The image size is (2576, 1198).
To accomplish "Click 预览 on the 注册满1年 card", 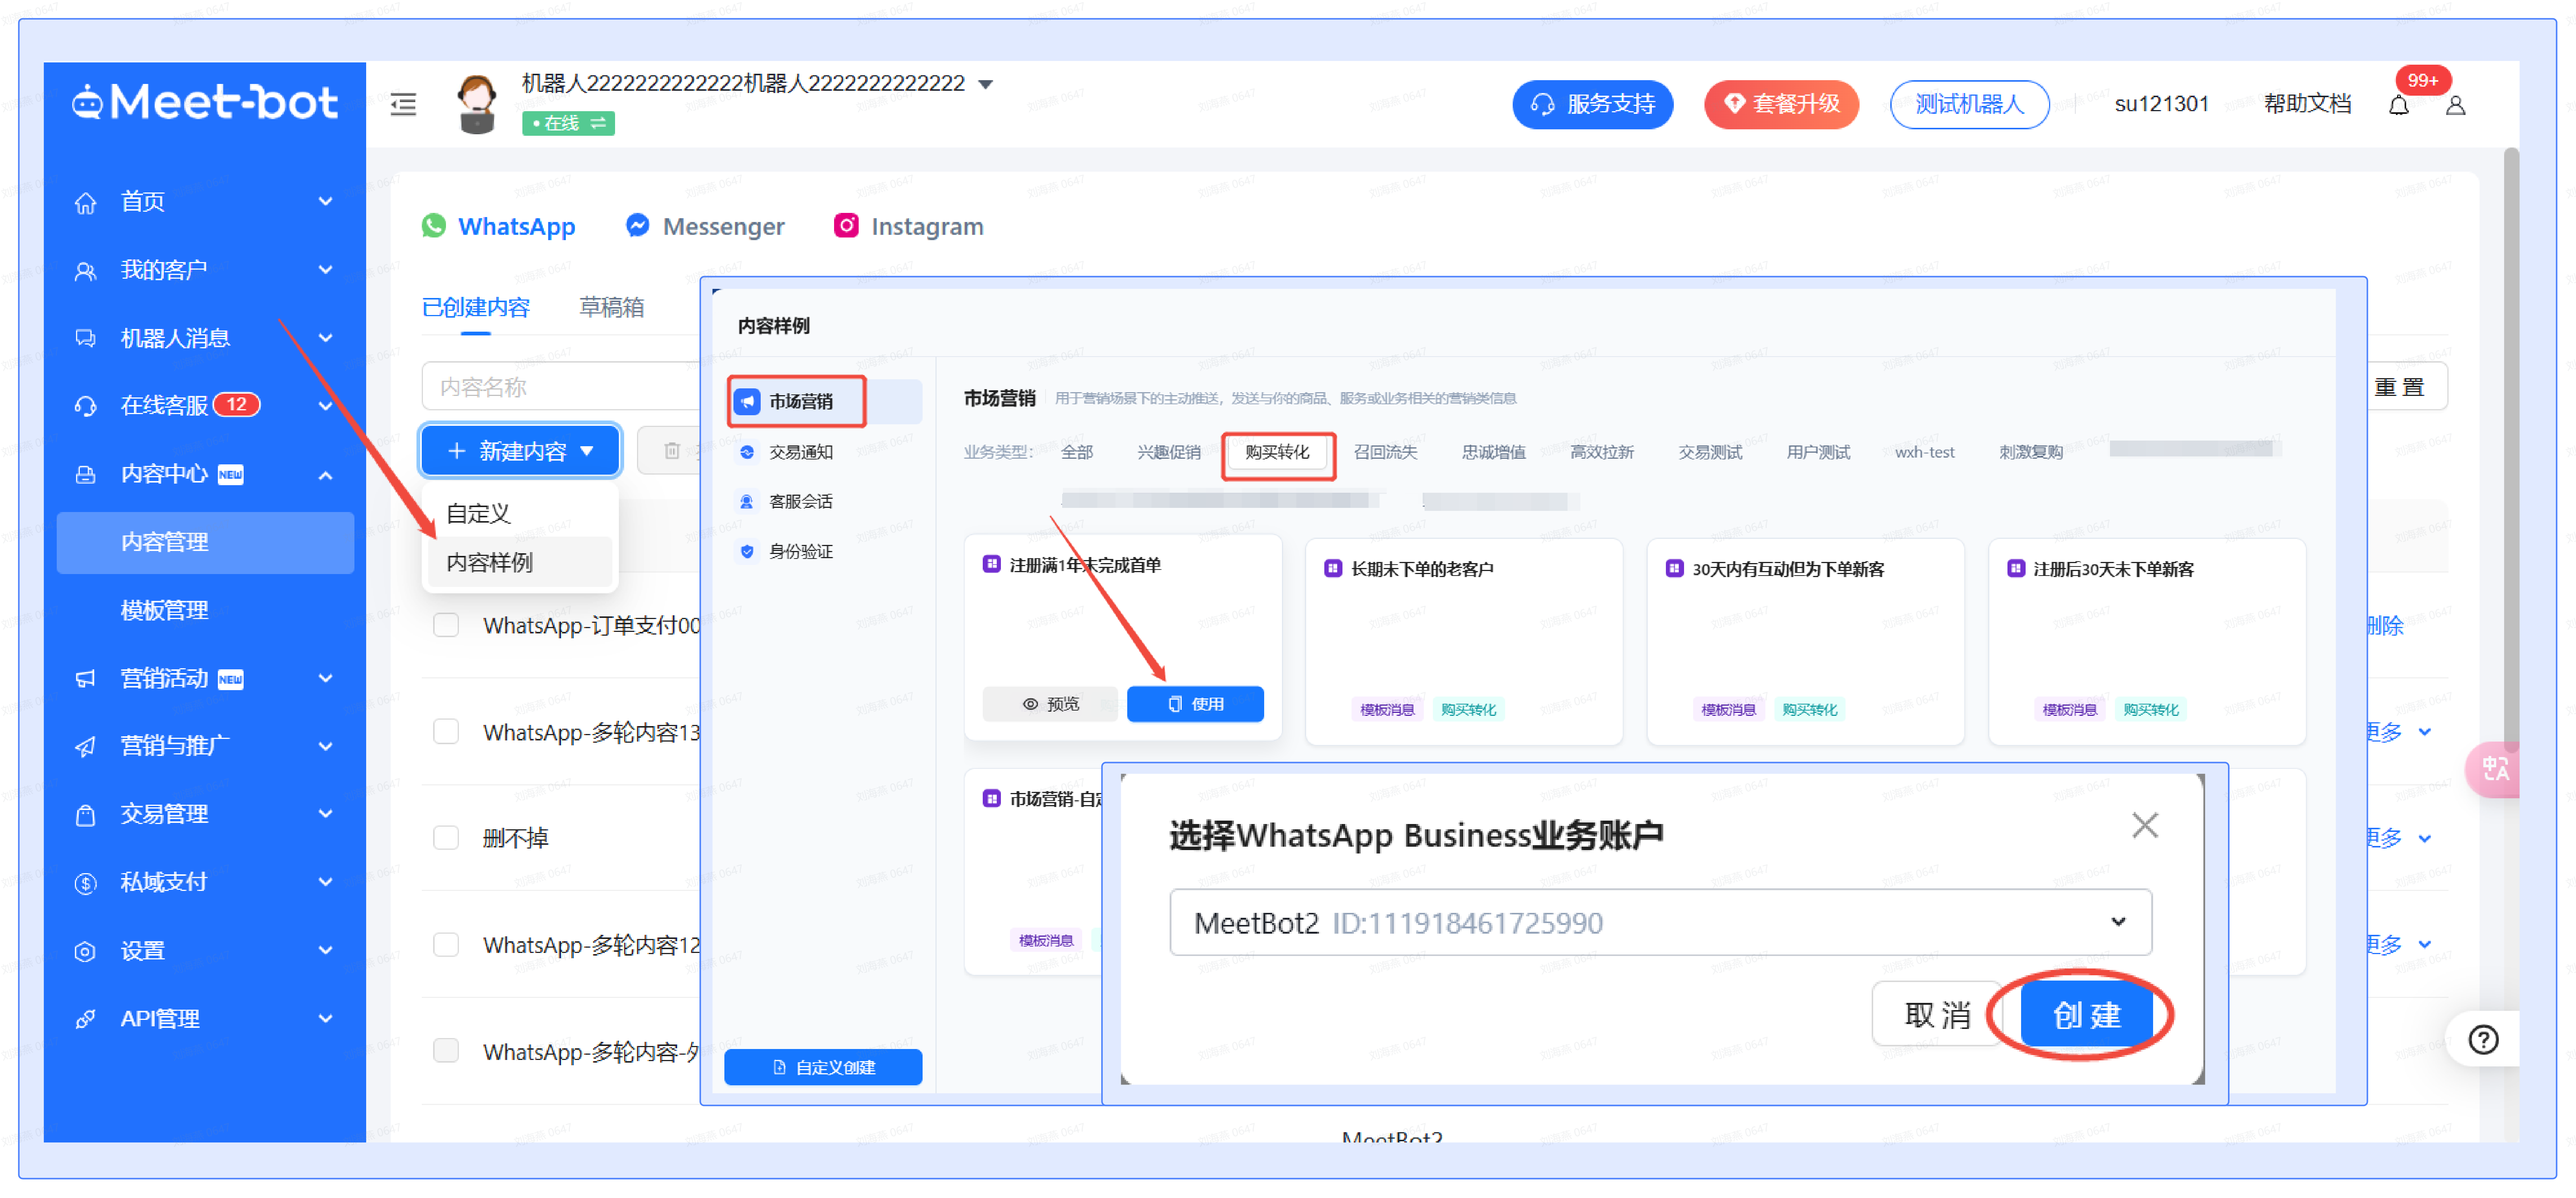I will [1051, 704].
